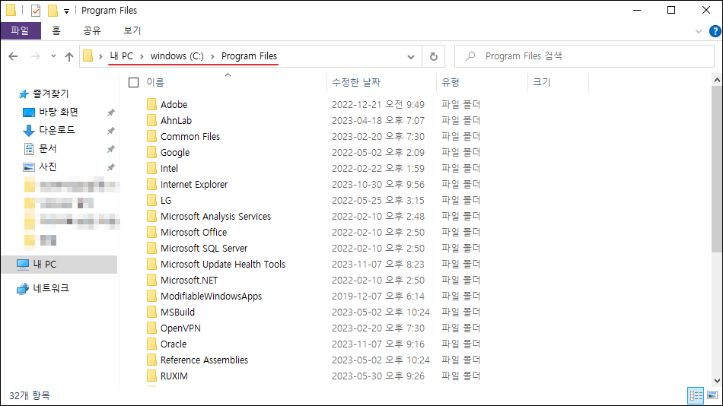The height and width of the screenshot is (406, 723).
Task: Toggle the select-all items checkbox
Action: point(134,82)
